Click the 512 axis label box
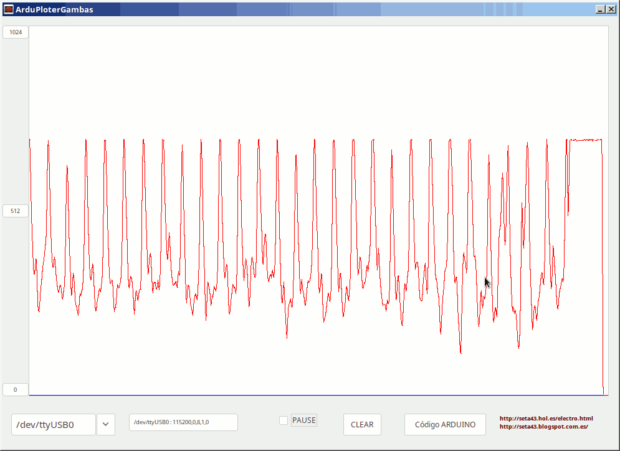Screen dimensions: 620x451 point(16,211)
